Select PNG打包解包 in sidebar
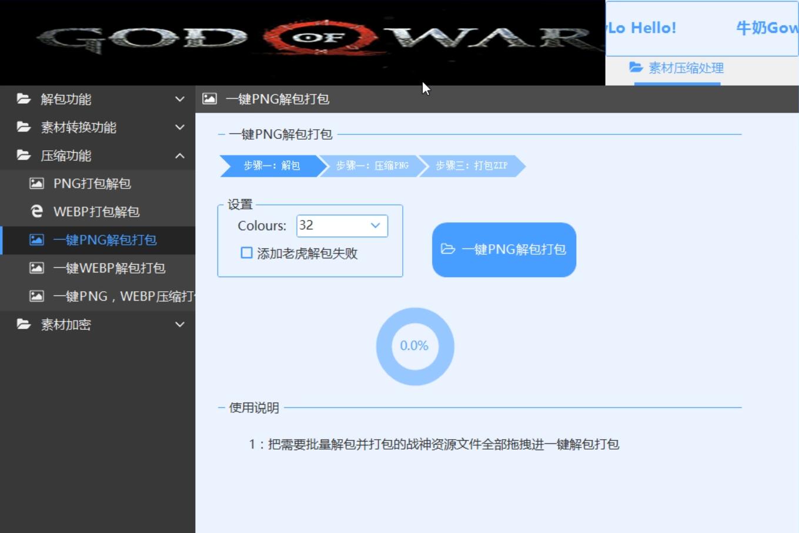 click(x=98, y=184)
